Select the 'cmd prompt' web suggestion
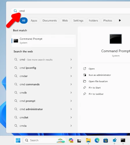Image resolution: width=130 pixels, height=145 pixels. pyautogui.click(x=44, y=101)
